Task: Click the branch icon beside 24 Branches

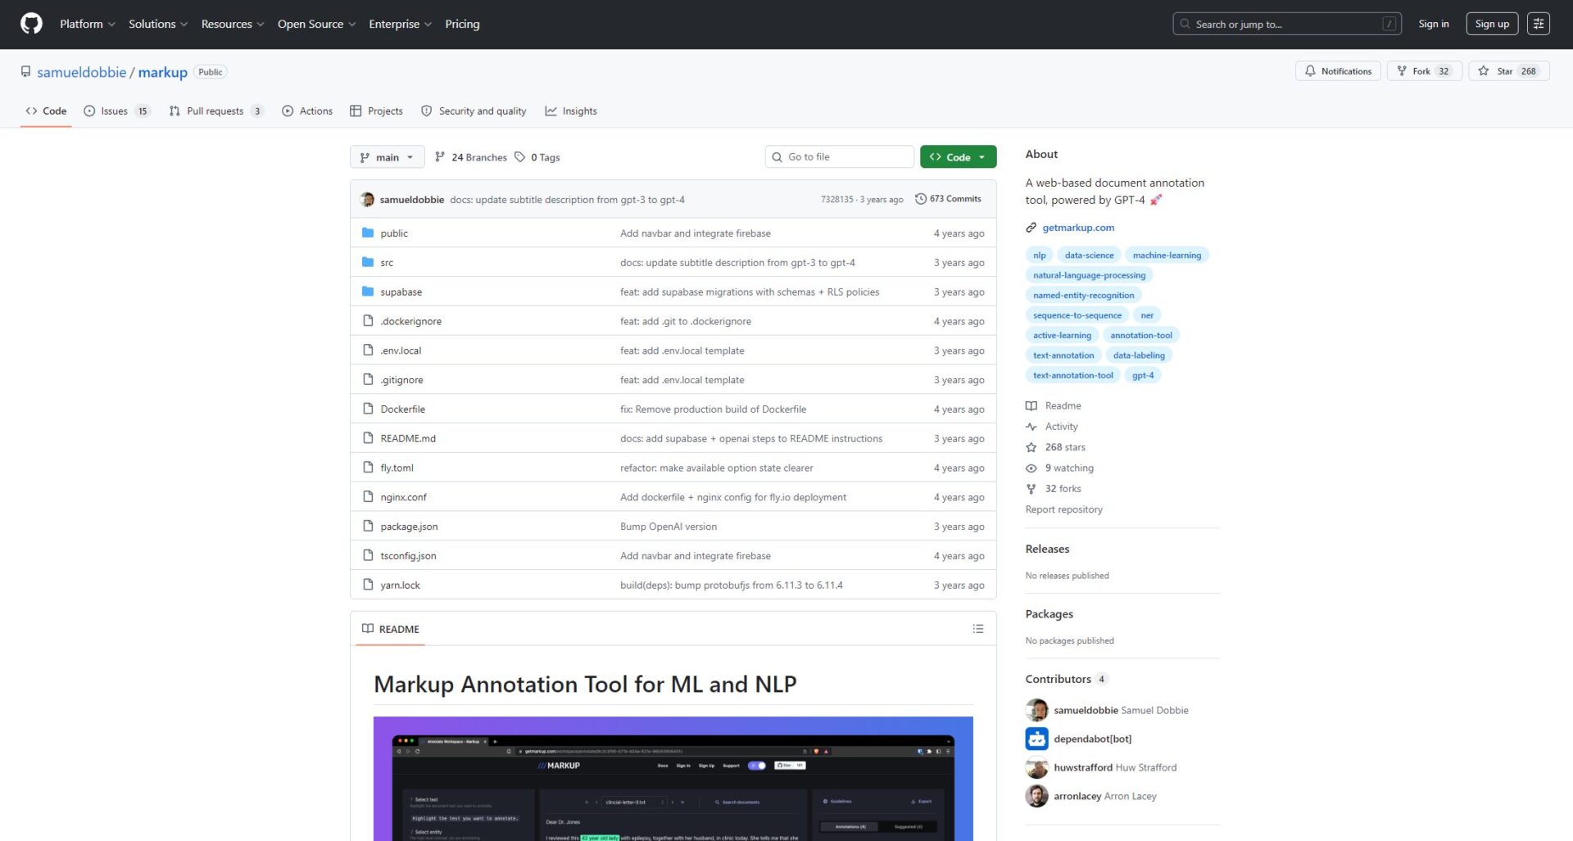Action: [440, 157]
